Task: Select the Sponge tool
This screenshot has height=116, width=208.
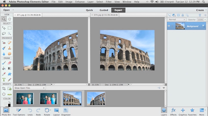Action: pos(9,54)
